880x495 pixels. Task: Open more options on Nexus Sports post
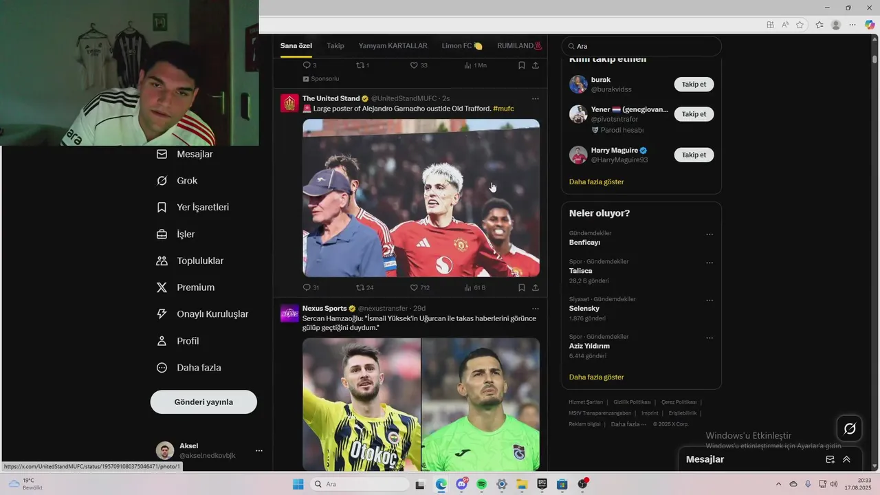click(536, 309)
